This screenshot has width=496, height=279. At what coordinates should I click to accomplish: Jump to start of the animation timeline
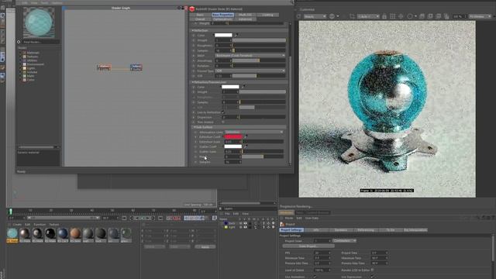tap(124, 218)
